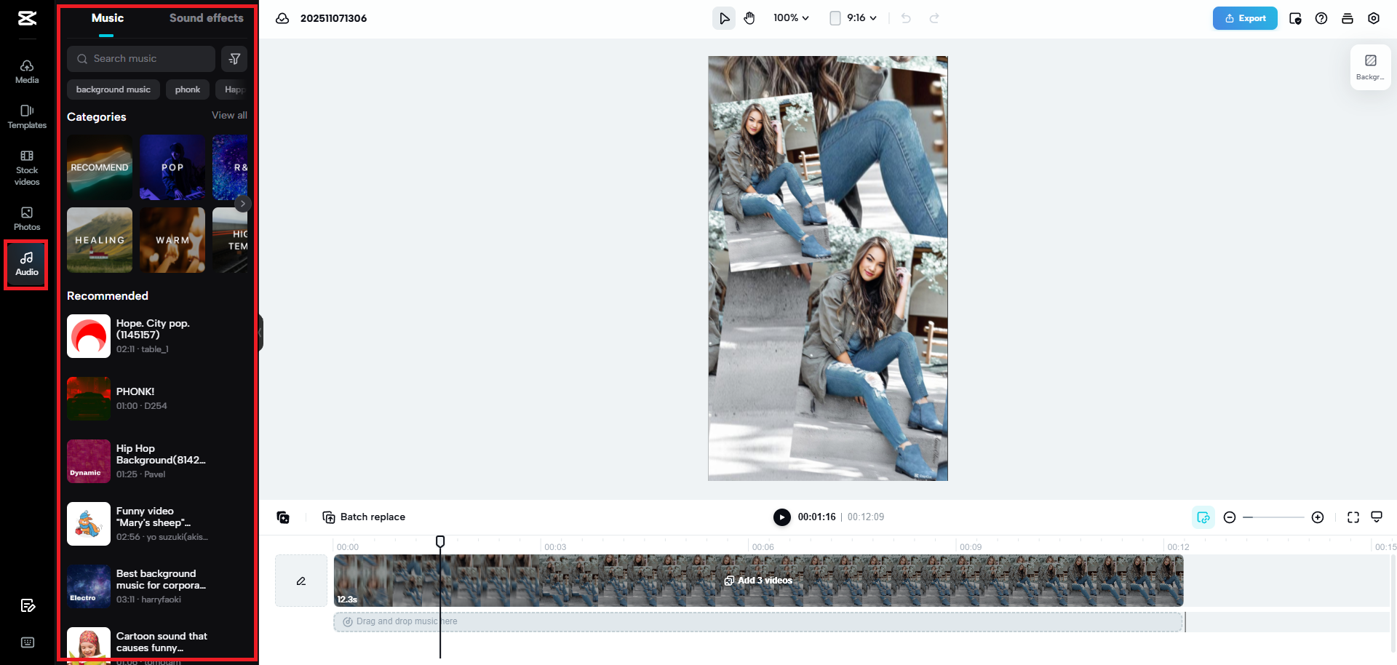This screenshot has width=1397, height=665.
Task: Select the Audio panel in the sidebar
Action: tap(26, 263)
